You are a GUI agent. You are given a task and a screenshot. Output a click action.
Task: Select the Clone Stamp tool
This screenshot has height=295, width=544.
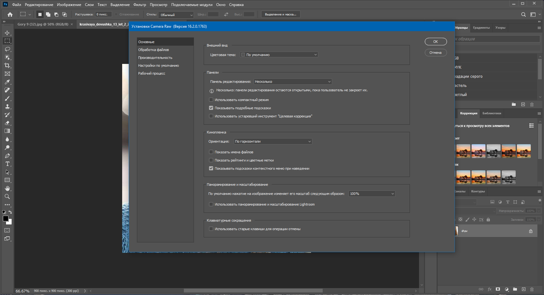[7, 106]
